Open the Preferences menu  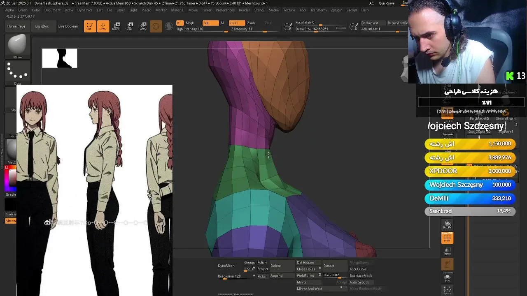pos(225,10)
